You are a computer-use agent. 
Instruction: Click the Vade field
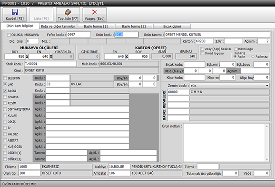coord(262,173)
